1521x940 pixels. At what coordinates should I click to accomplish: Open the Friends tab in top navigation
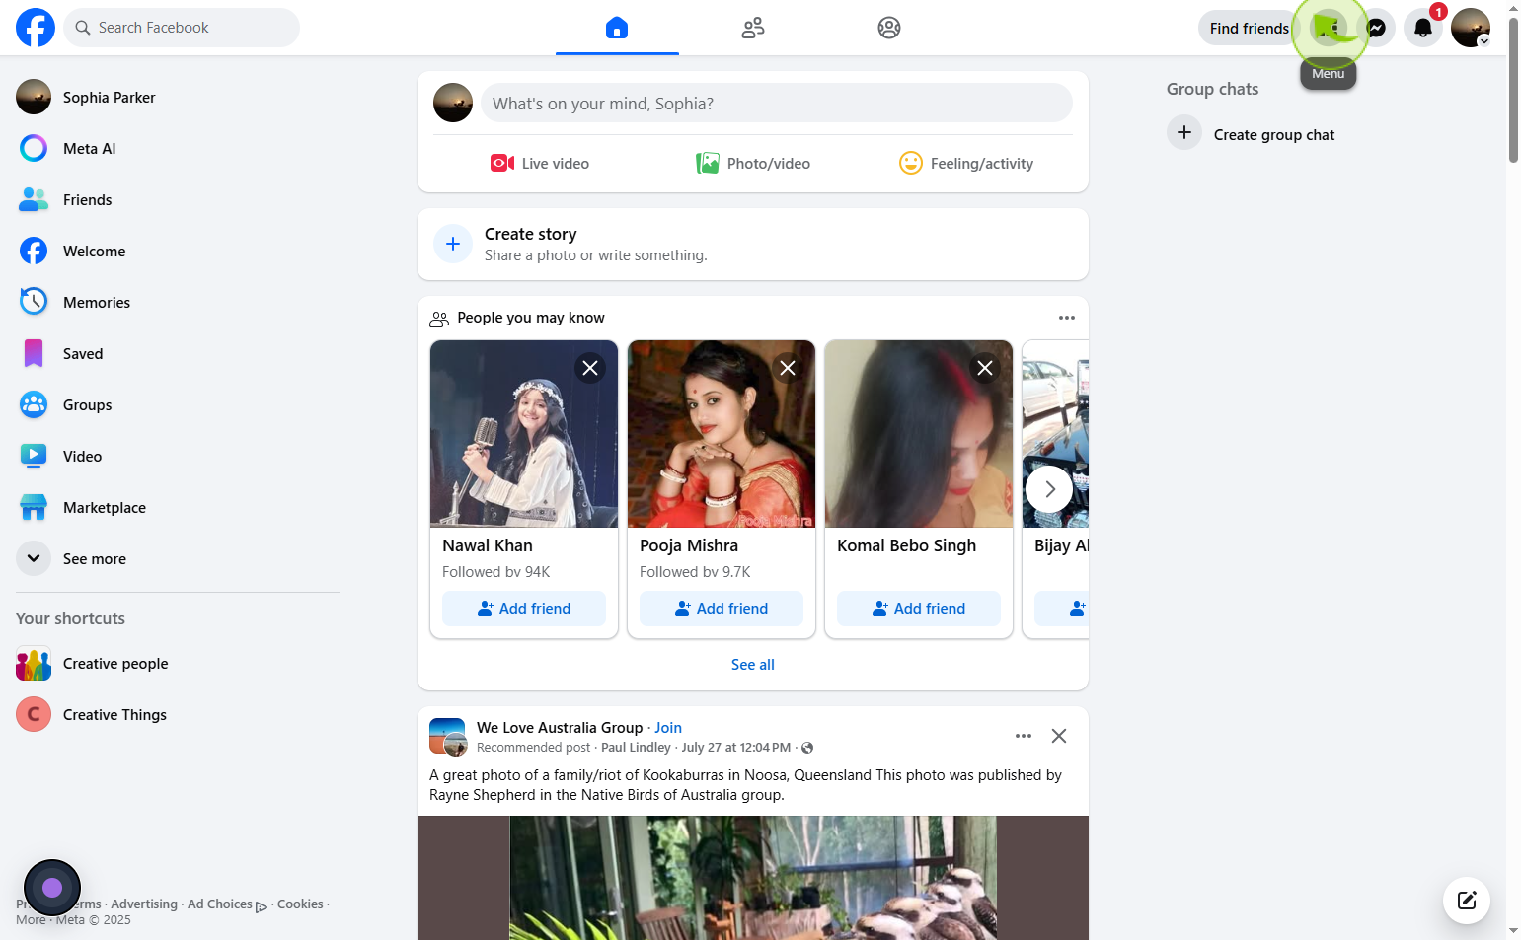[x=753, y=28]
